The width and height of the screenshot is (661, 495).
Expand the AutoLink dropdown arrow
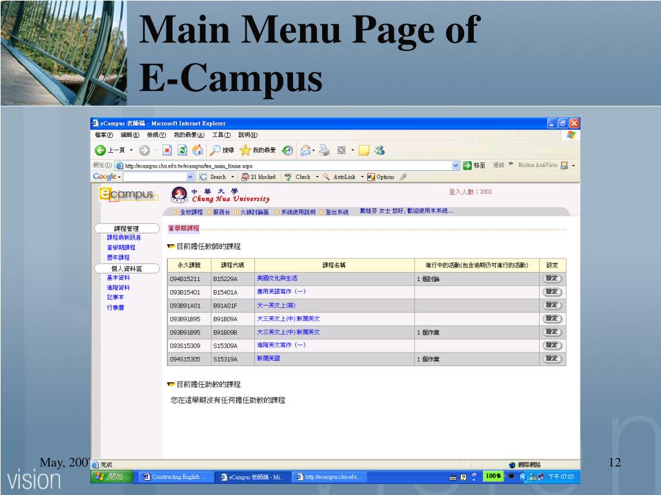361,177
